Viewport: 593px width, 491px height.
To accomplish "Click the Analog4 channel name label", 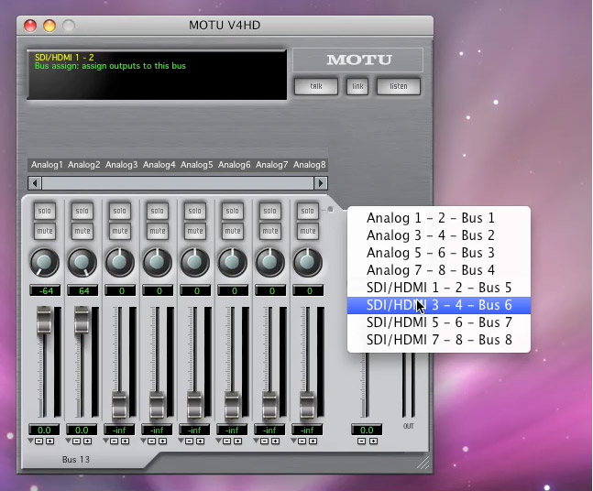I will [159, 165].
